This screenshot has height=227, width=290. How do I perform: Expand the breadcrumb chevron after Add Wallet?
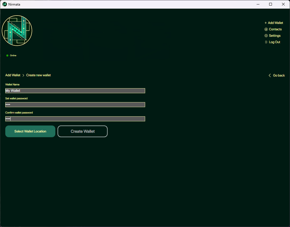coord(23,75)
